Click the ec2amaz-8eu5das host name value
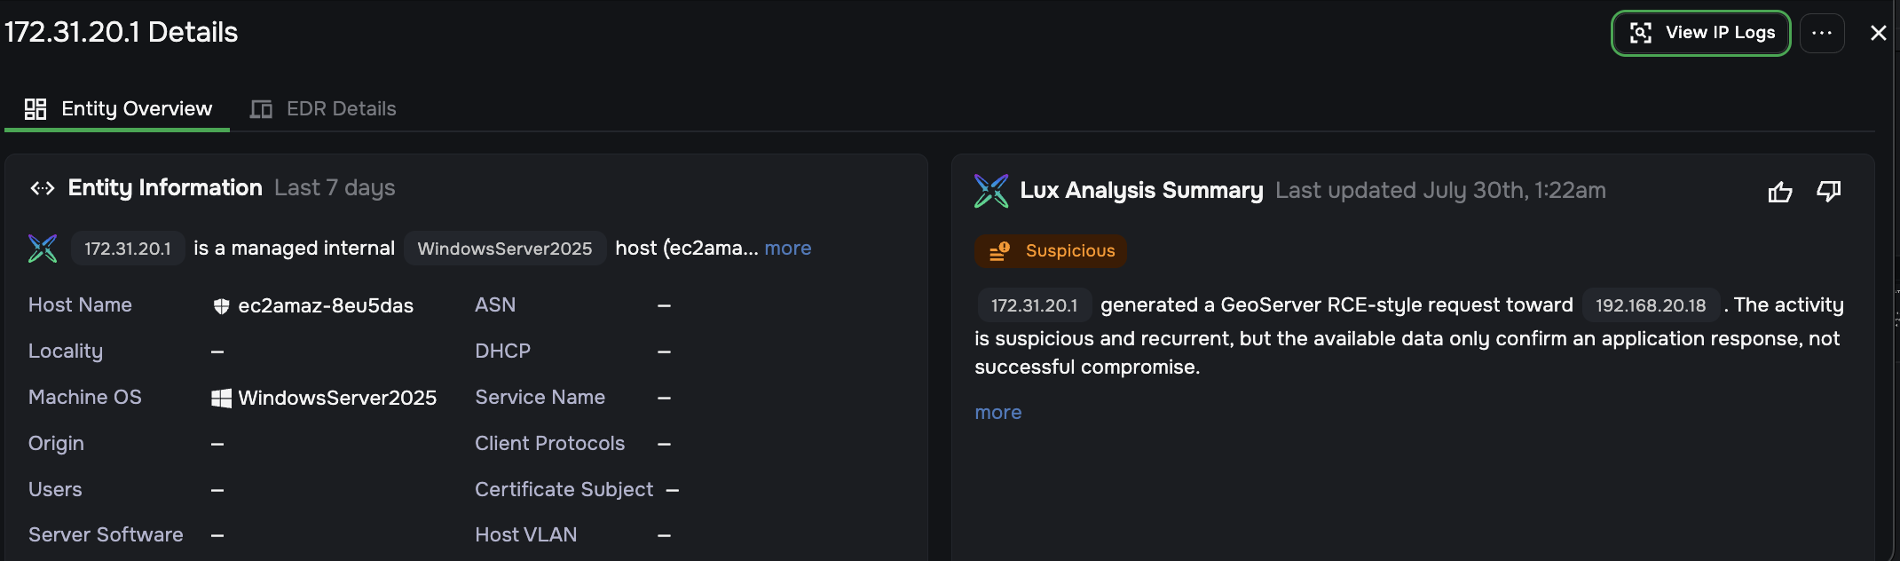 [326, 306]
